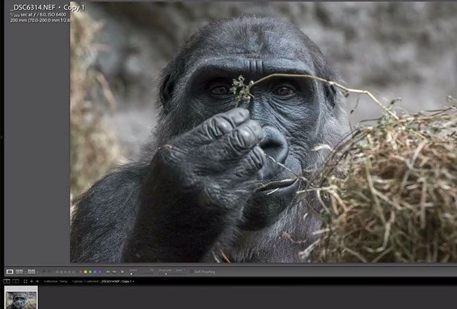Start the impromptu slideshow play button
This screenshot has width=457, height=309.
pos(123,272)
